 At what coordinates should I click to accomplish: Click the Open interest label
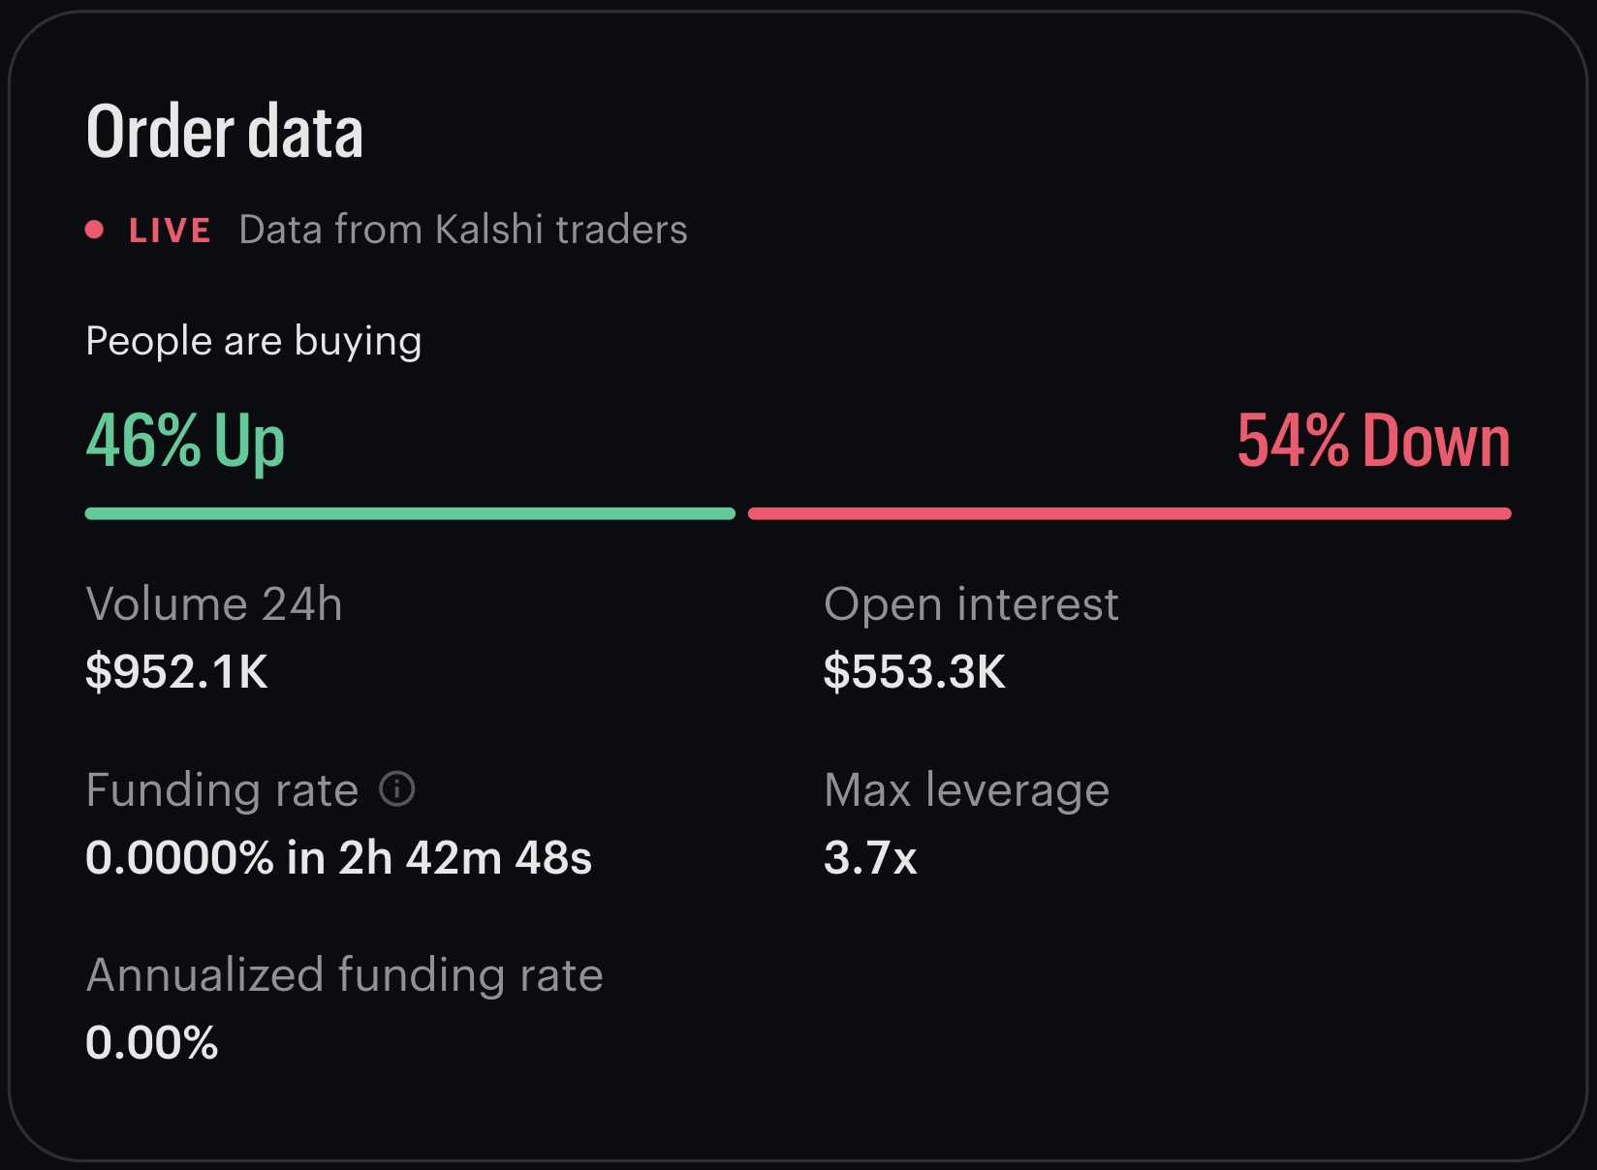pyautogui.click(x=971, y=605)
